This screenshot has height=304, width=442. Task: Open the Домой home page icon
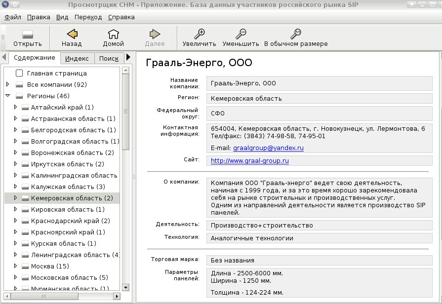tap(113, 34)
